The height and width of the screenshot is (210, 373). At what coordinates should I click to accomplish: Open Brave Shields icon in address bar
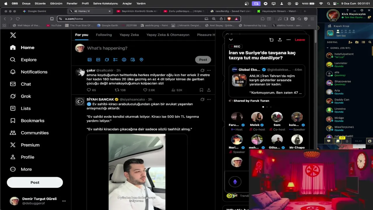229,19
